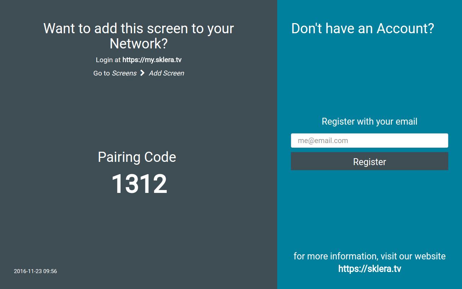The image size is (462, 289).
Task: Click the 09:56 time display
Action: [50, 271]
